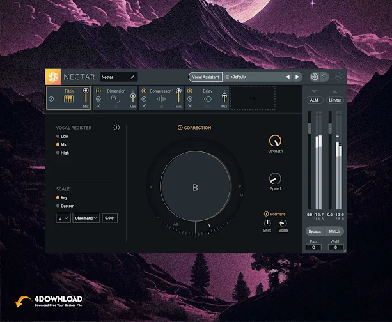Choose the Key scale option
392x322 pixels.
(x=62, y=197)
